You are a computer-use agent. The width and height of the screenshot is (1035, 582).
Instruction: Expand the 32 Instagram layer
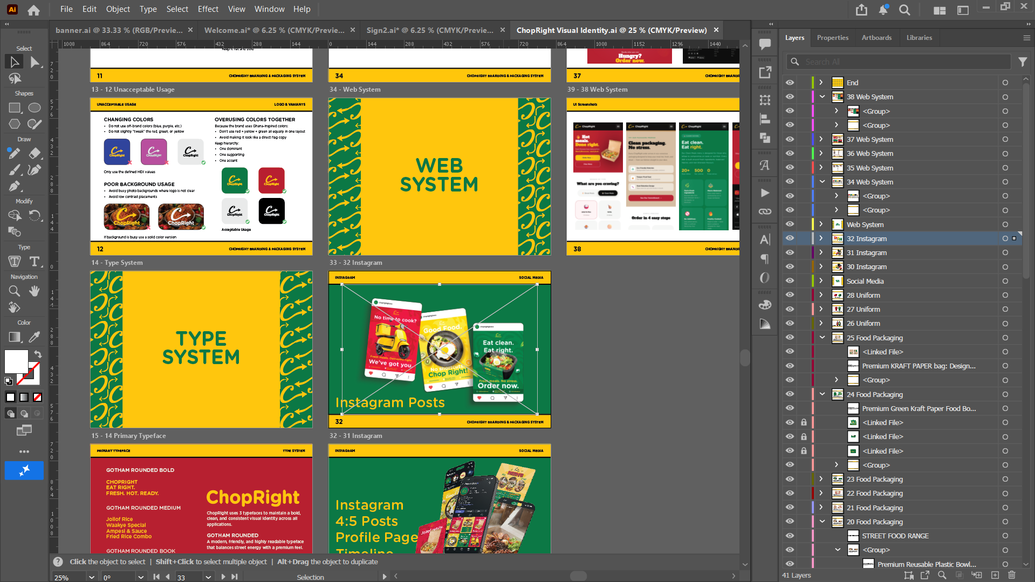pyautogui.click(x=821, y=238)
